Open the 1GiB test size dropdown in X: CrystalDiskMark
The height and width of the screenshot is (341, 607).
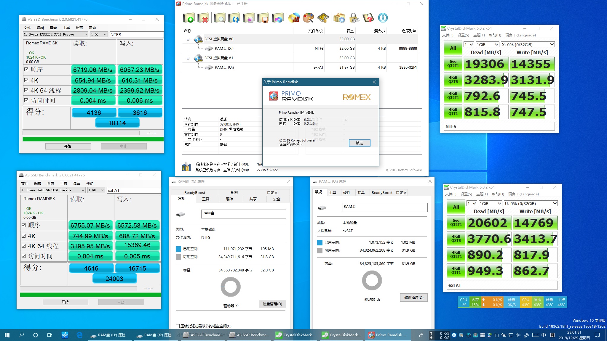(488, 45)
